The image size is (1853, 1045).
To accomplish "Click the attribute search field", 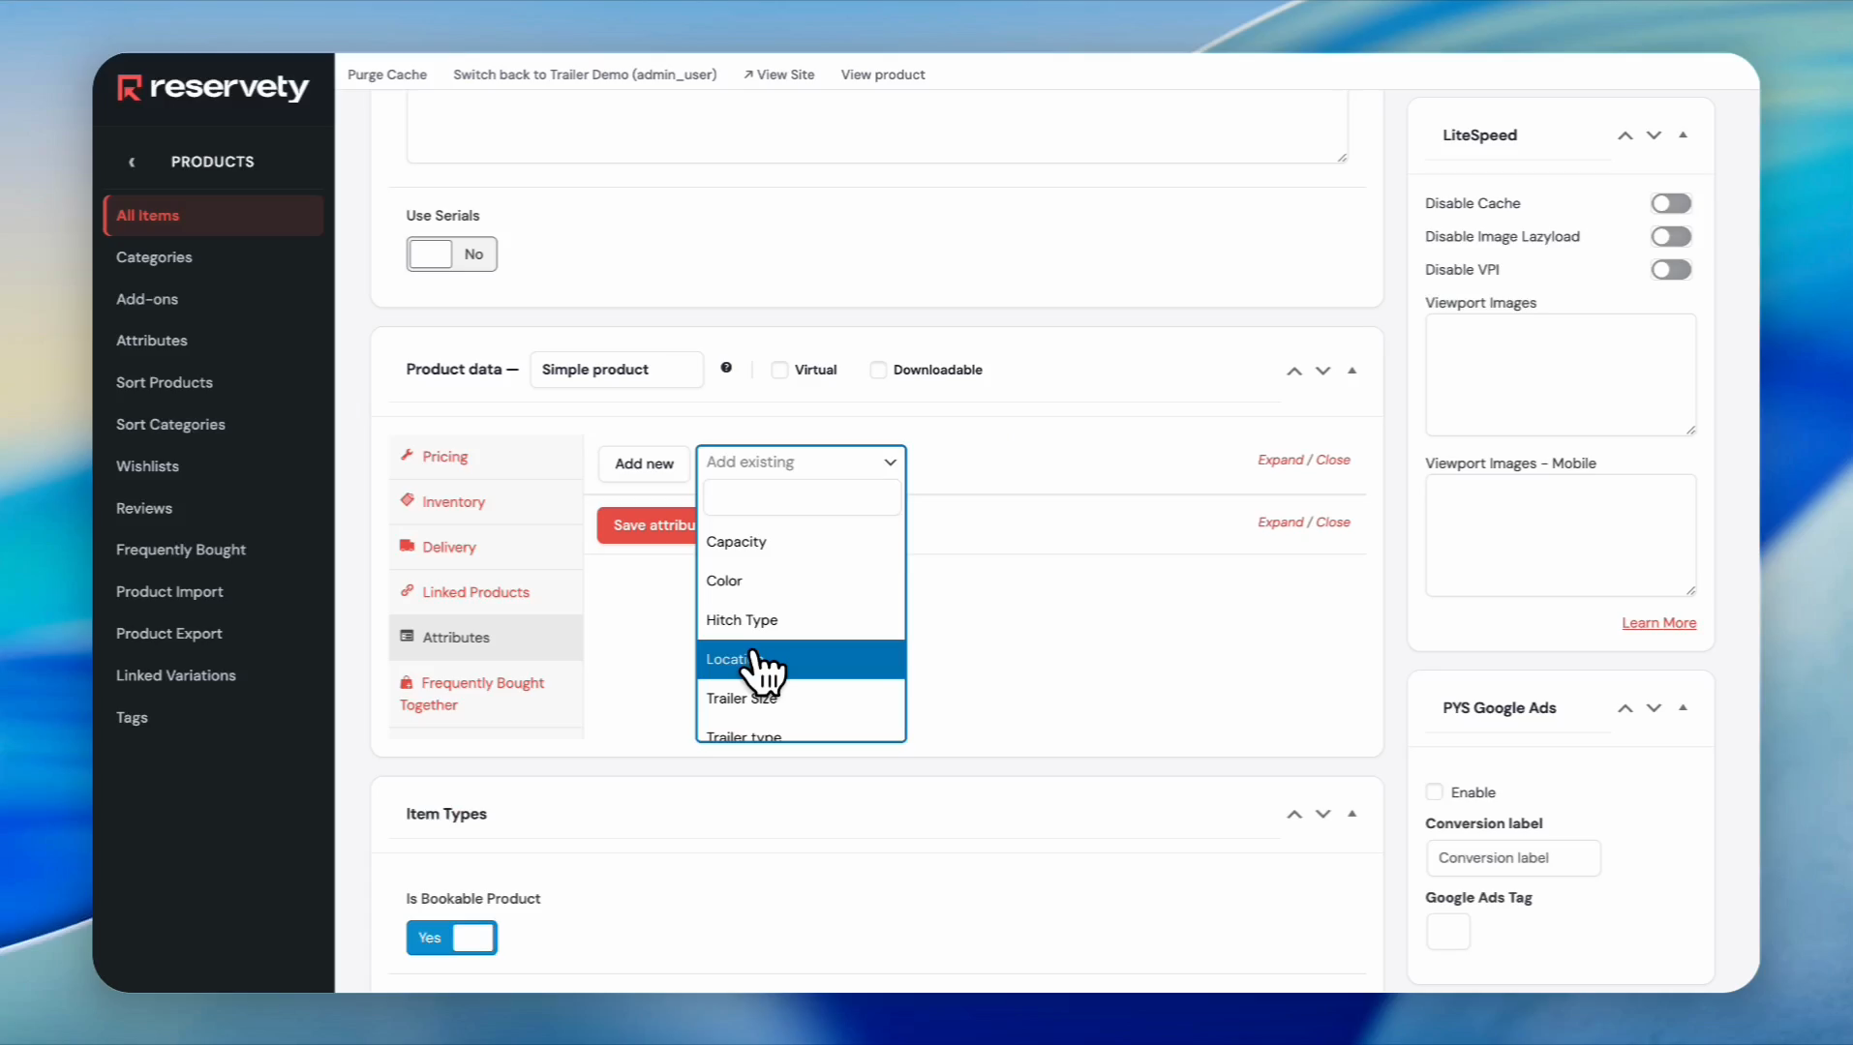I will pyautogui.click(x=802, y=498).
